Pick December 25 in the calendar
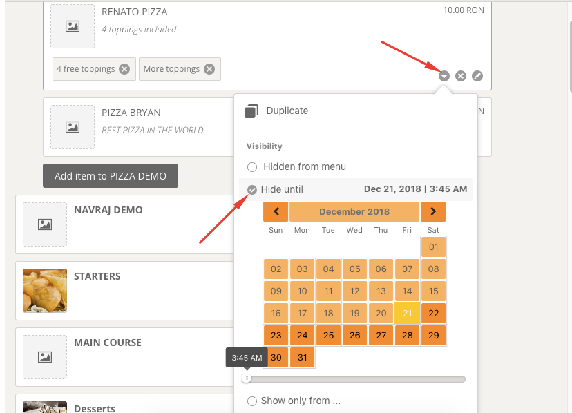 tap(329, 336)
